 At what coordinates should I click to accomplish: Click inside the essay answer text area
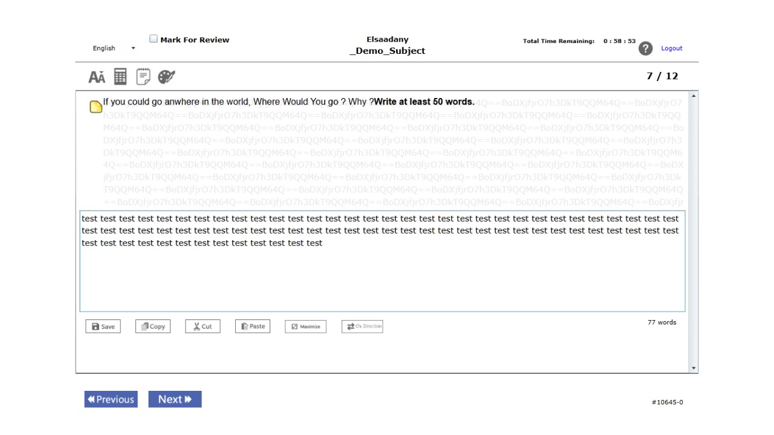(x=382, y=278)
